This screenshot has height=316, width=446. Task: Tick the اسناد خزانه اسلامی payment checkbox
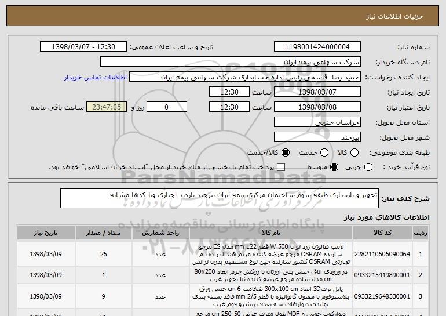(281, 167)
